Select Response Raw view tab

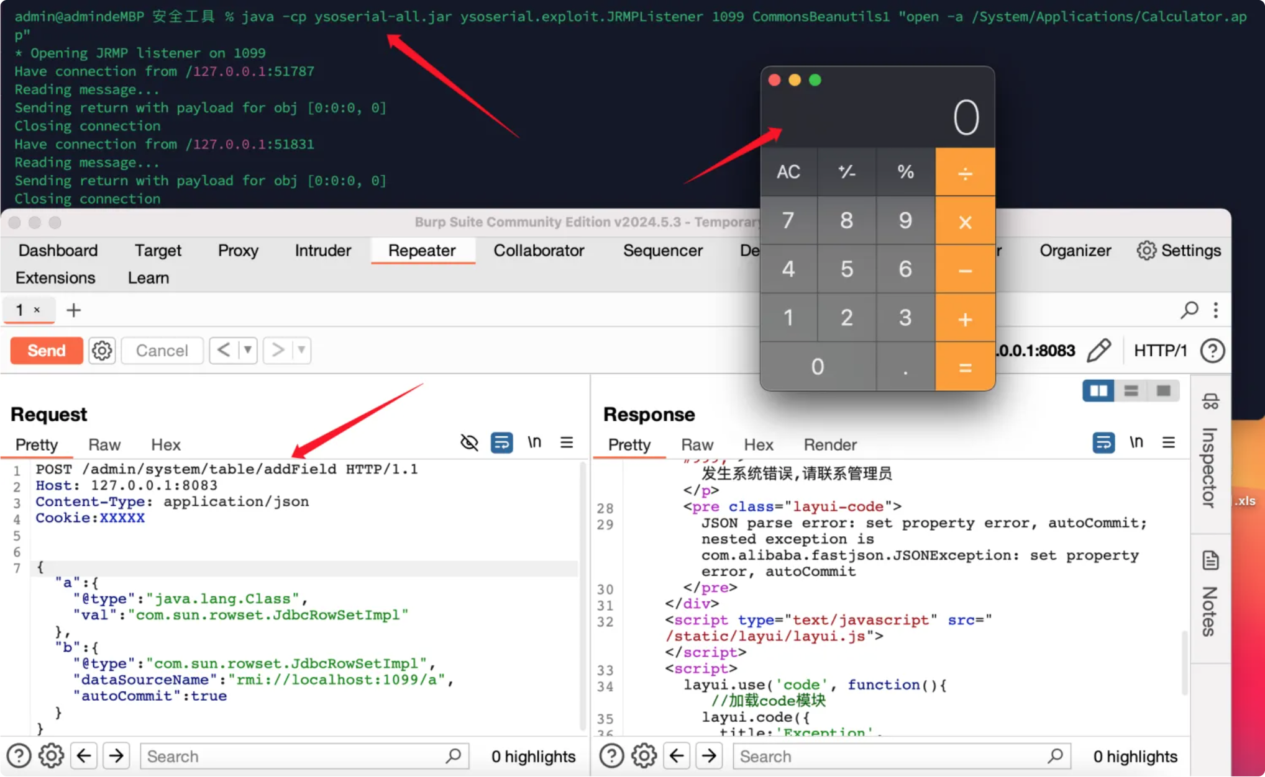697,444
